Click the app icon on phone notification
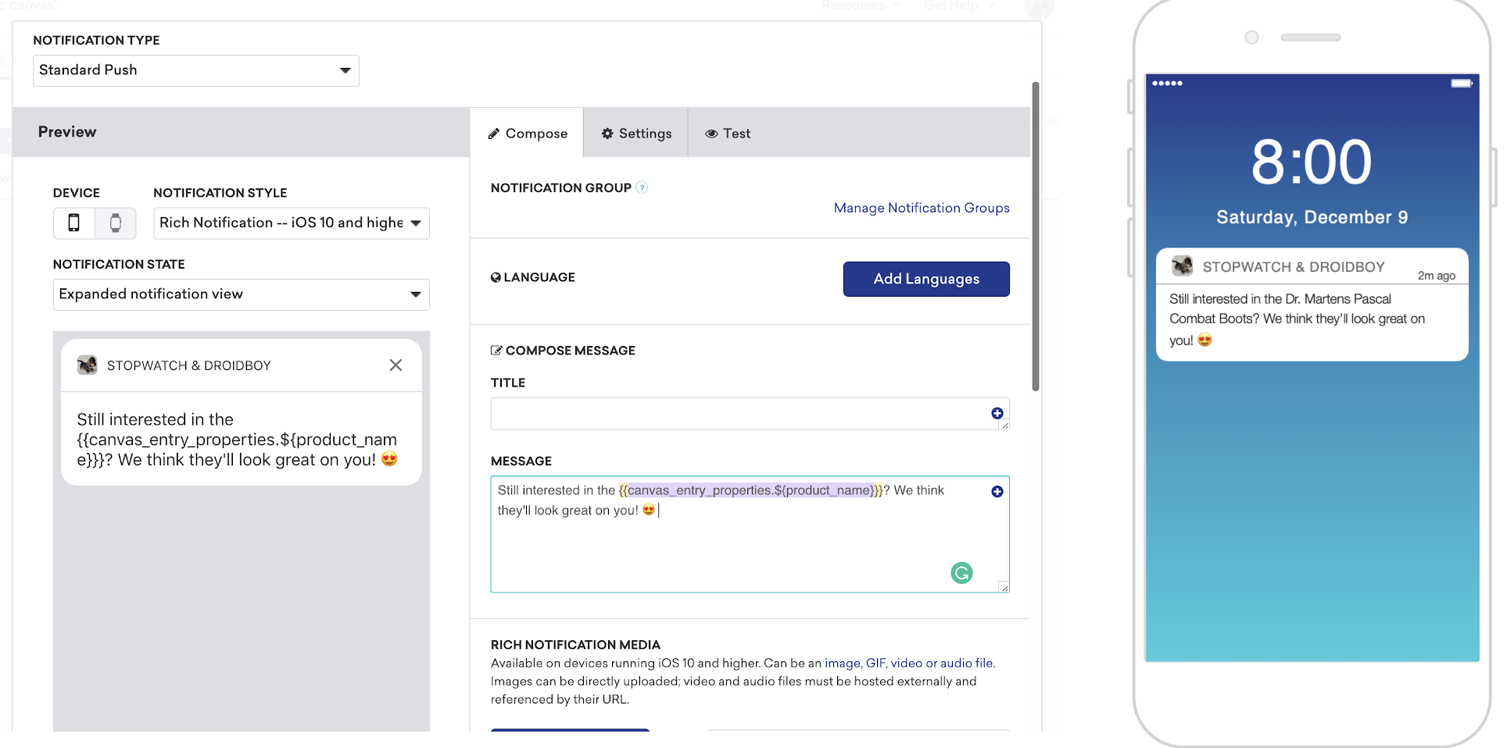The width and height of the screenshot is (1507, 748). [1182, 265]
